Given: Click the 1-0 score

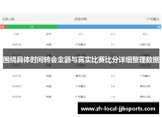Looking at the screenshot, I should click(113, 97).
